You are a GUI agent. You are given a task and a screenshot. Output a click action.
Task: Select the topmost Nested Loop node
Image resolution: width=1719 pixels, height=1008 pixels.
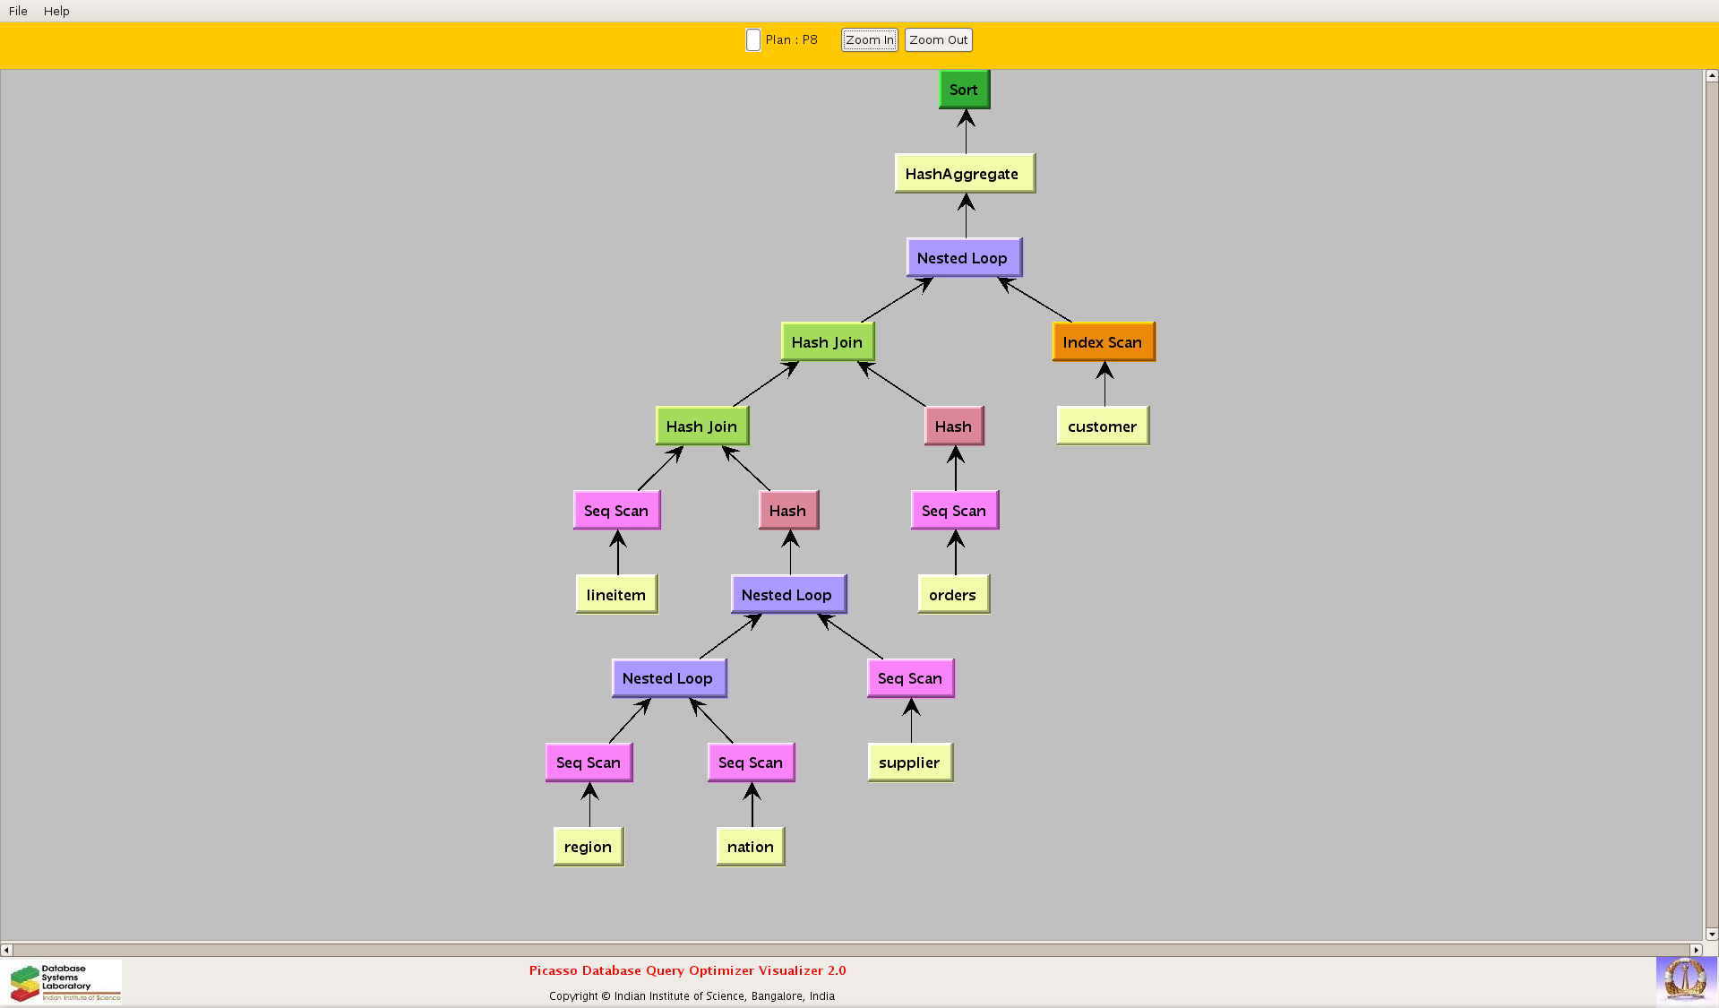(x=963, y=258)
